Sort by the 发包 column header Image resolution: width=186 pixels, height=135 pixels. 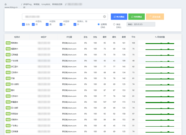[95, 37]
